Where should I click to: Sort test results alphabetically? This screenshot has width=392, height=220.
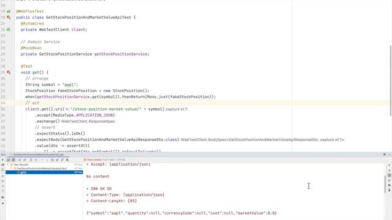(x=20, y=160)
